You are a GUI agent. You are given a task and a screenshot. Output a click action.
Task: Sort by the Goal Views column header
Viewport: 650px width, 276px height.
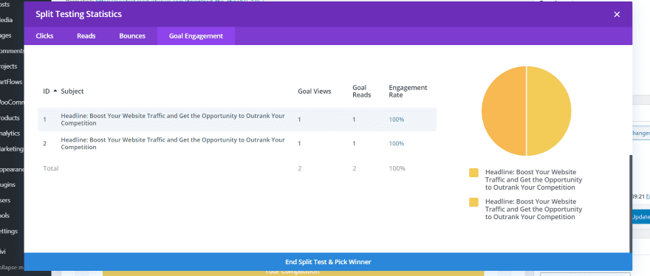pyautogui.click(x=314, y=92)
